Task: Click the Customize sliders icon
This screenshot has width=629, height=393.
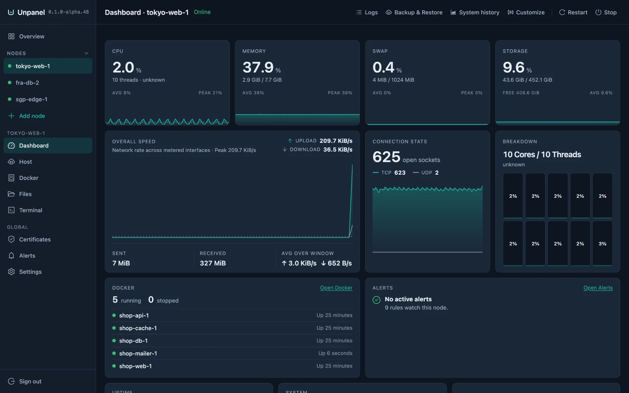Action: pyautogui.click(x=511, y=12)
